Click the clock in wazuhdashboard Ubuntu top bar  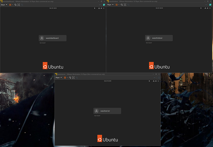click(53, 8)
